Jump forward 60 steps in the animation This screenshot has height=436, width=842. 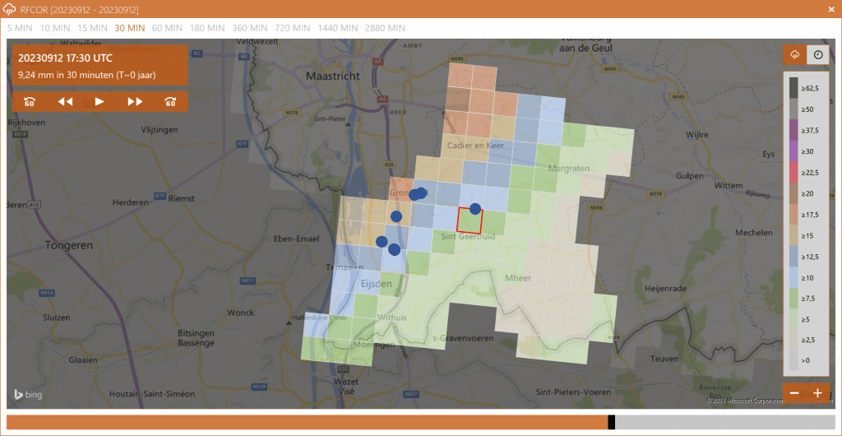tap(170, 102)
